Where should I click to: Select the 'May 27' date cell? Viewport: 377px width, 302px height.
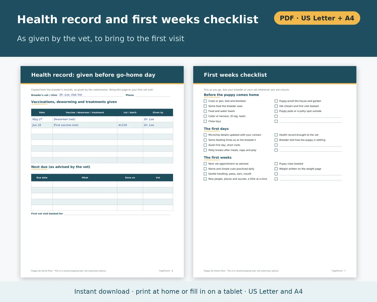[42, 119]
